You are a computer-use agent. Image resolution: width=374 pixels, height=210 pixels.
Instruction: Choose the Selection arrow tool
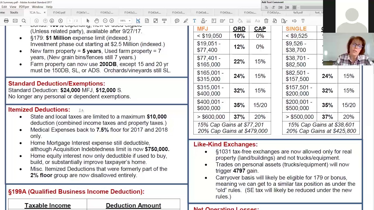(88, 21)
